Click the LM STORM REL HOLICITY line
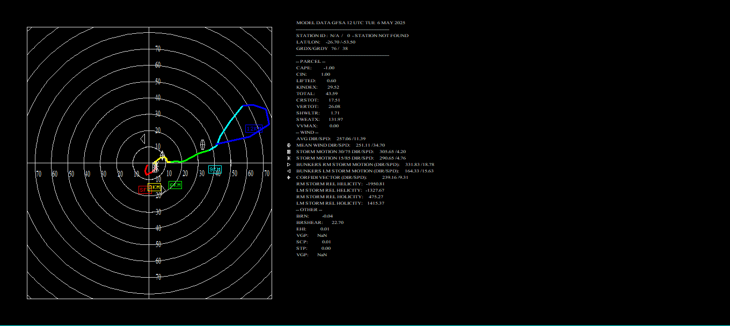The image size is (730, 326). (340, 203)
